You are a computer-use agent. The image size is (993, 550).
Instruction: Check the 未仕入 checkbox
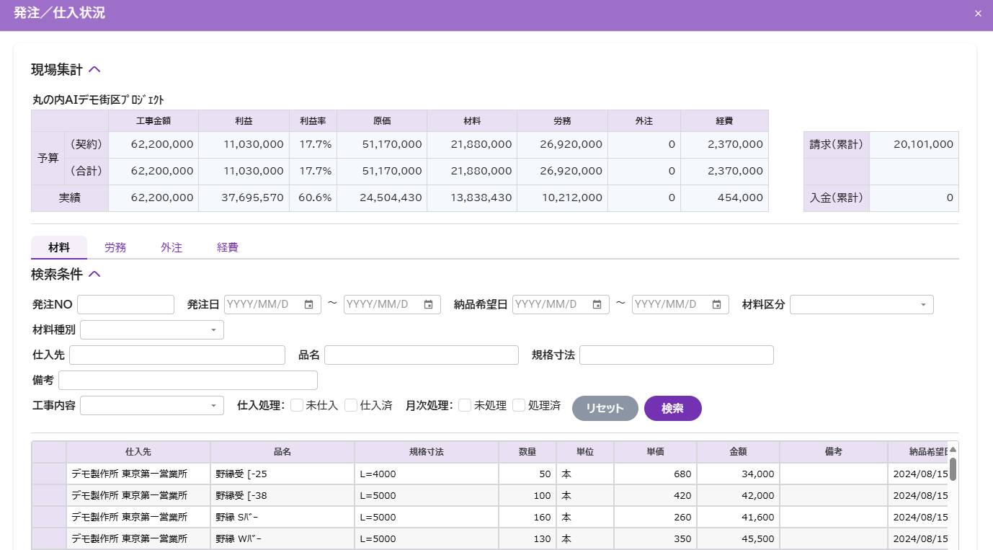click(297, 406)
